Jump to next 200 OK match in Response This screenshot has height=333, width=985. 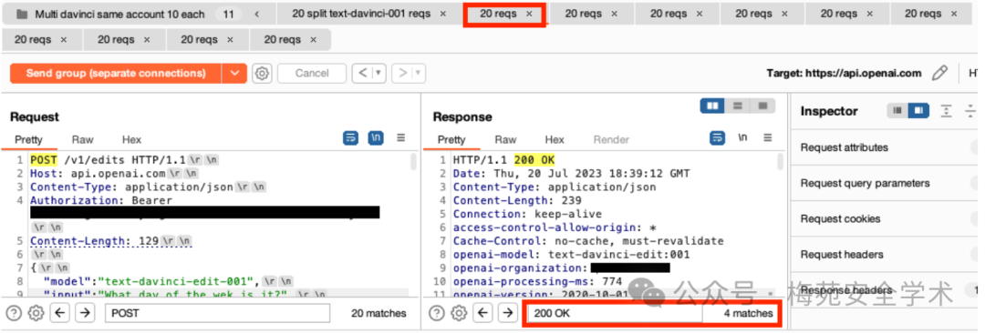point(507,312)
